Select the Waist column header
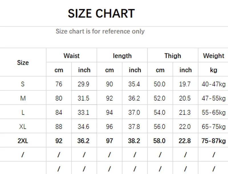This screenshot has width=228, height=174. pyautogui.click(x=71, y=56)
